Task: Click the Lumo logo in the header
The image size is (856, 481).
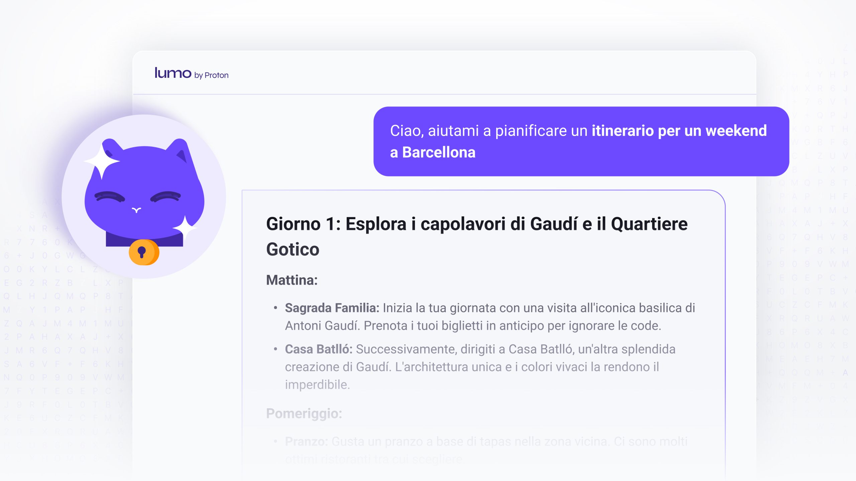Action: click(x=173, y=73)
